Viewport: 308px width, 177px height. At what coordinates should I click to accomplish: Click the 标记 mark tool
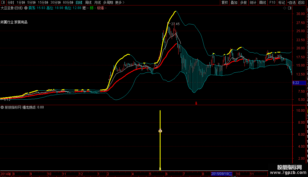[x=282, y=2]
